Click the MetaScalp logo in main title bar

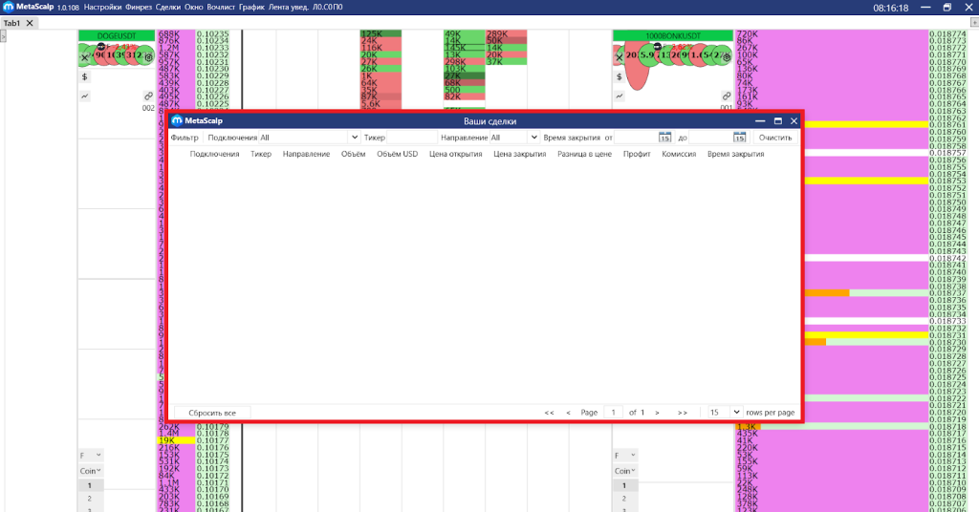(x=8, y=7)
